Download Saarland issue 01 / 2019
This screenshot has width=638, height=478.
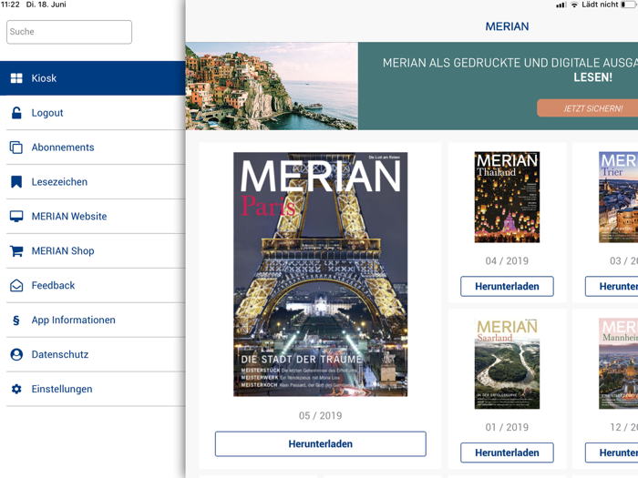coord(507,453)
